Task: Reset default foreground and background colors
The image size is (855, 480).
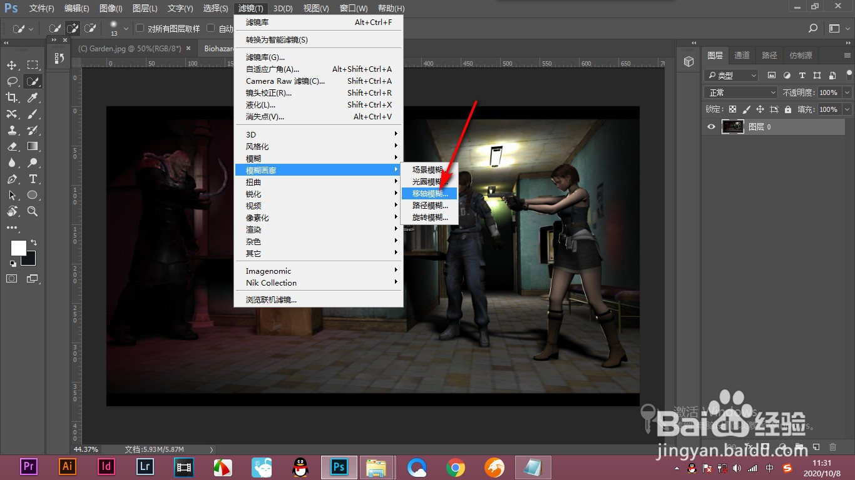Action: (x=13, y=264)
